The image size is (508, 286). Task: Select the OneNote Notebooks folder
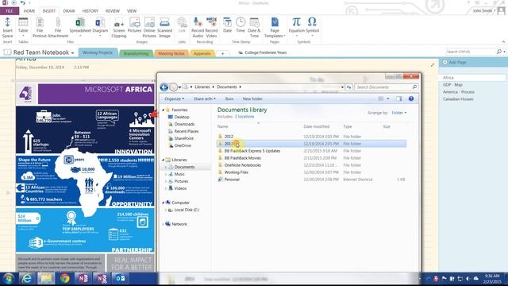coord(243,165)
